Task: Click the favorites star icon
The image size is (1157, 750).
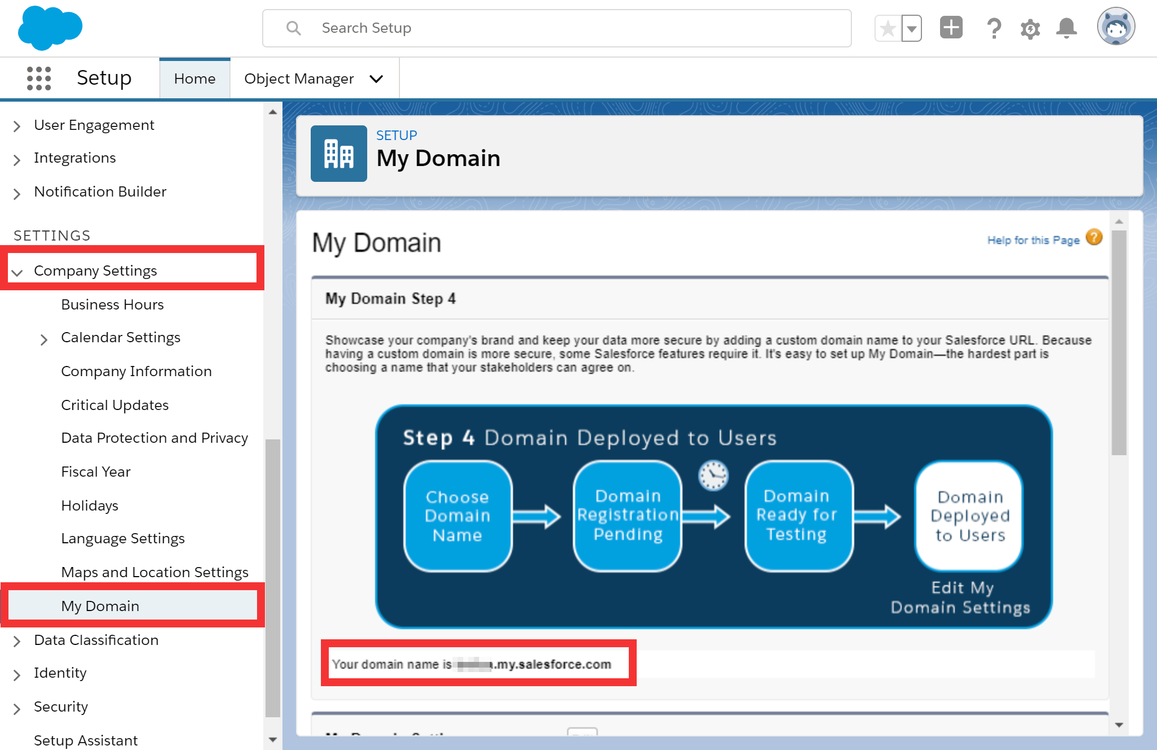Action: [888, 28]
